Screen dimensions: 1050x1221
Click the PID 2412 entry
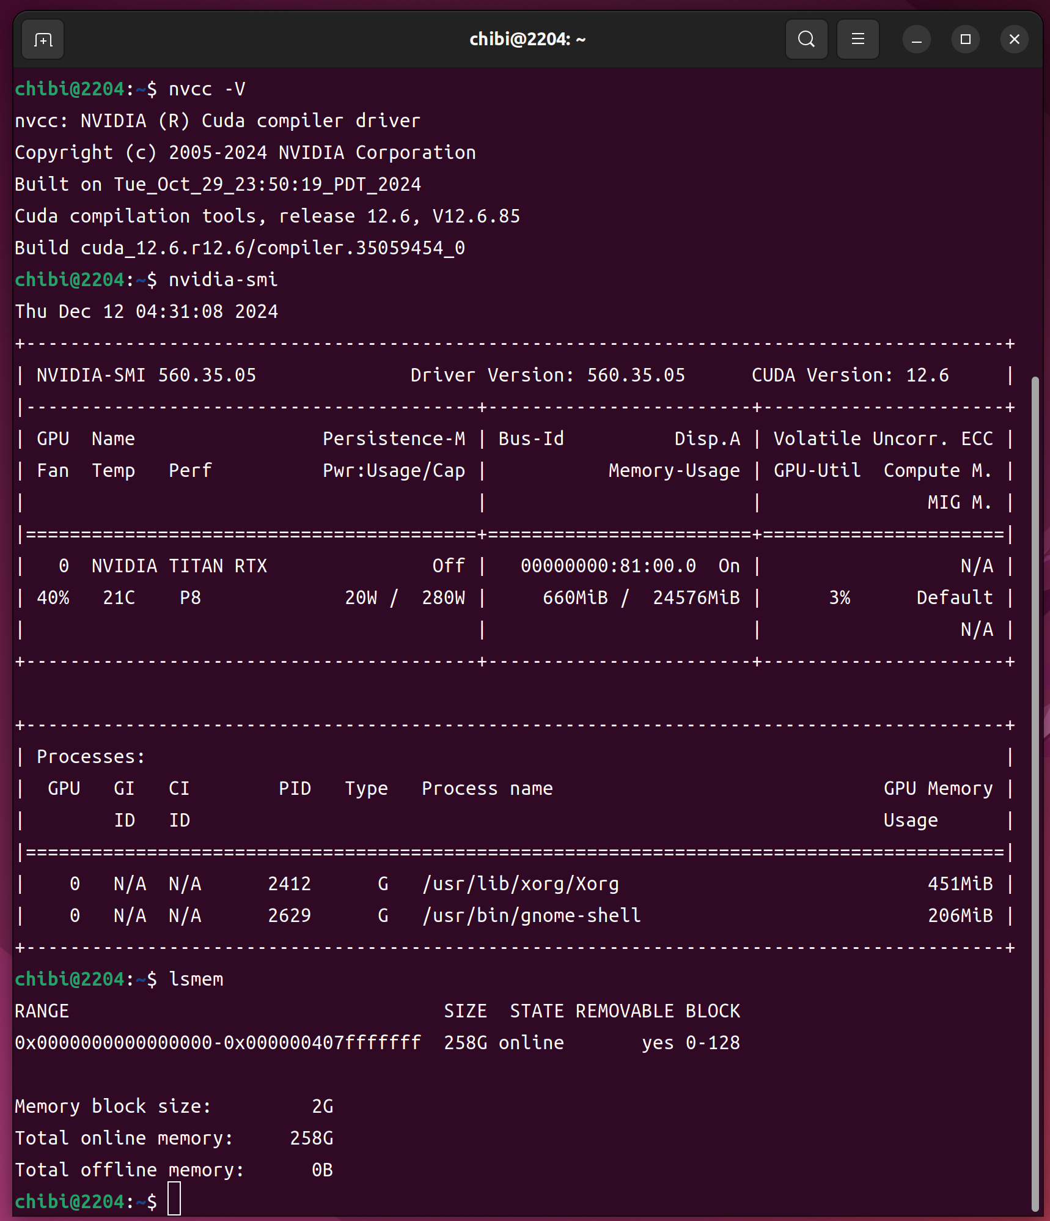tap(289, 884)
